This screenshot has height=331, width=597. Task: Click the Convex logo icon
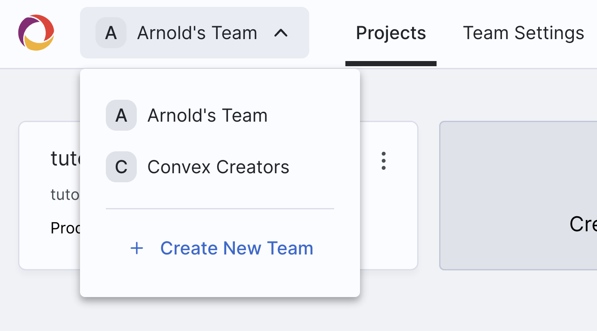pos(36,32)
